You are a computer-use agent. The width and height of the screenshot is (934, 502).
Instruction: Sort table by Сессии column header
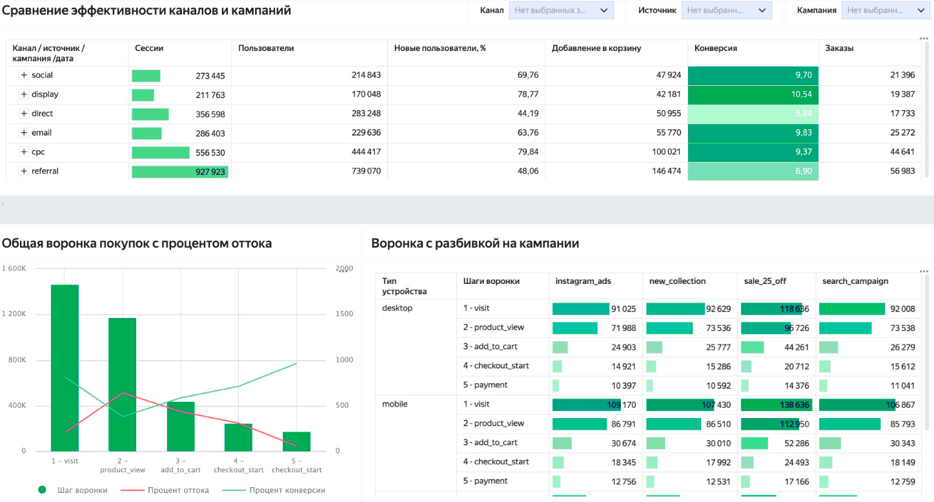coord(149,48)
